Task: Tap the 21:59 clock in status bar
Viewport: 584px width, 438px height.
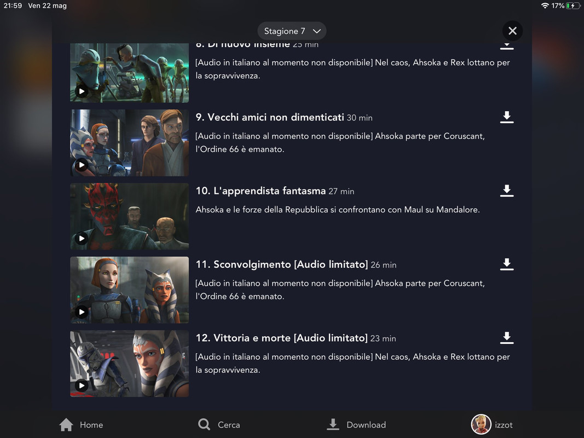Action: click(x=13, y=5)
